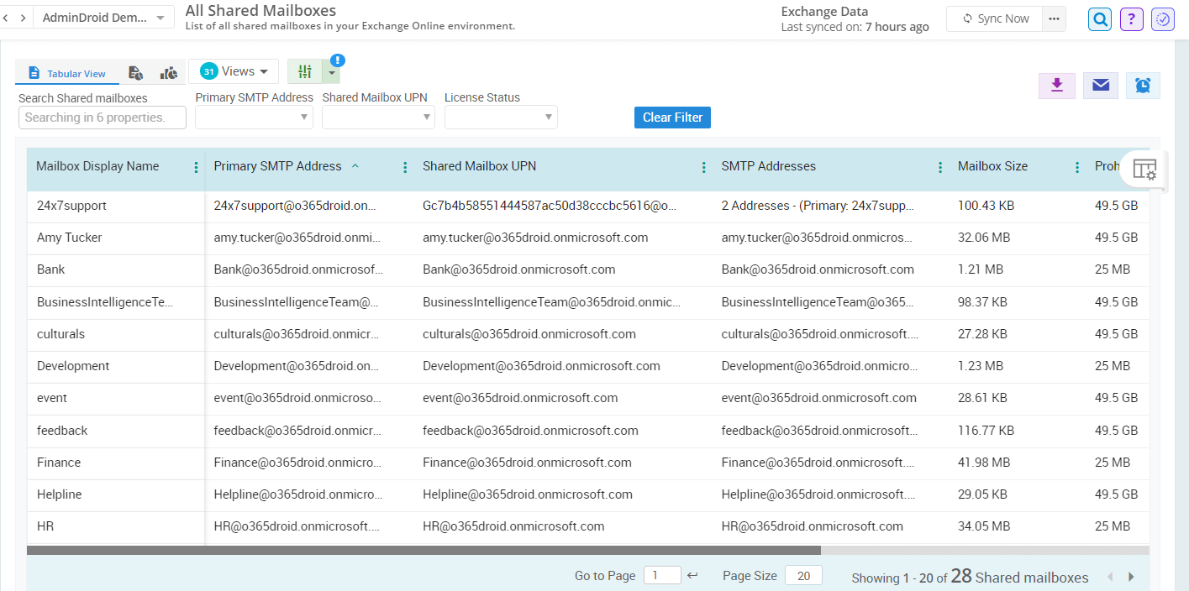Click the Clear Filter button
The image size is (1189, 591).
[672, 118]
